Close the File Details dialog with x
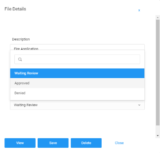 coord(139,10)
